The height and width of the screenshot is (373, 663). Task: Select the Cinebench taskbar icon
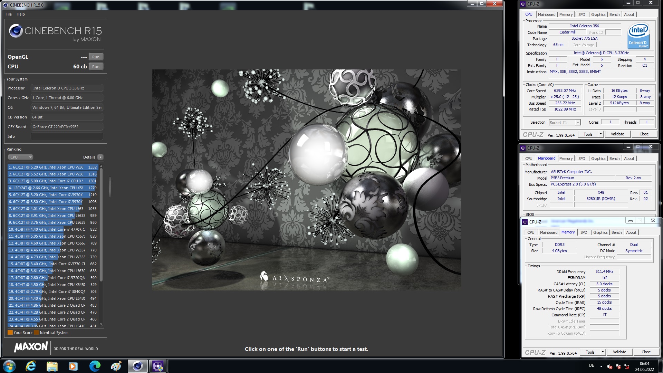click(137, 366)
